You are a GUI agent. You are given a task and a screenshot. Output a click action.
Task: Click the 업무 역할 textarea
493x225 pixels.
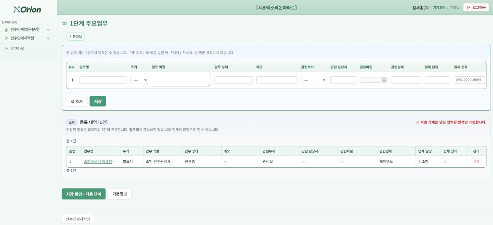(x=181, y=79)
